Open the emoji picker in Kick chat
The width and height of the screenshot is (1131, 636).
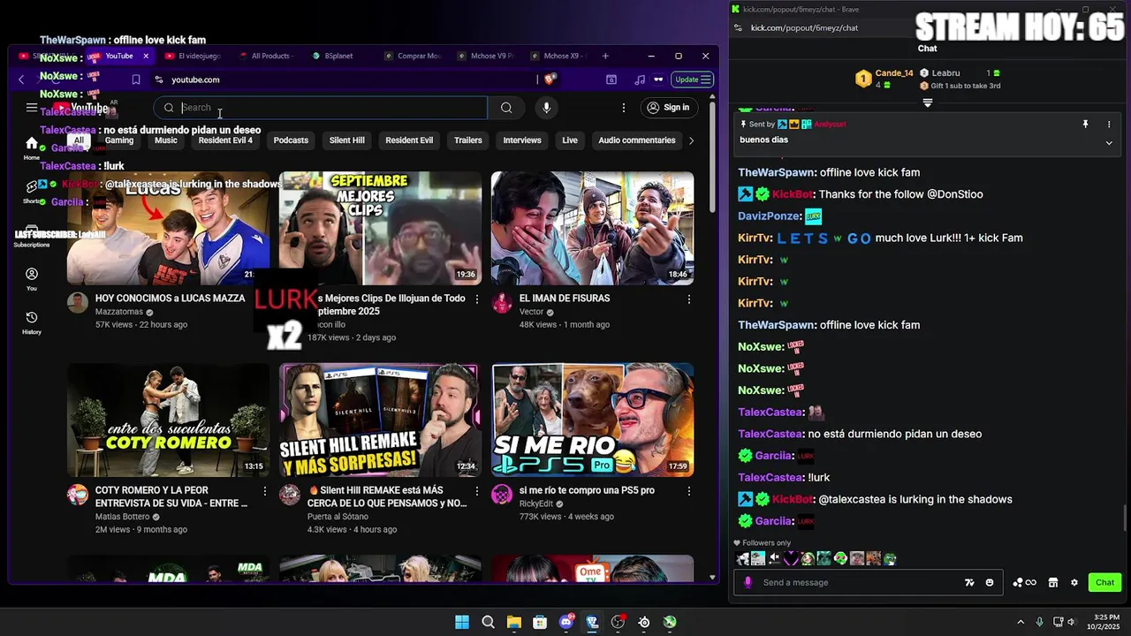(x=990, y=583)
